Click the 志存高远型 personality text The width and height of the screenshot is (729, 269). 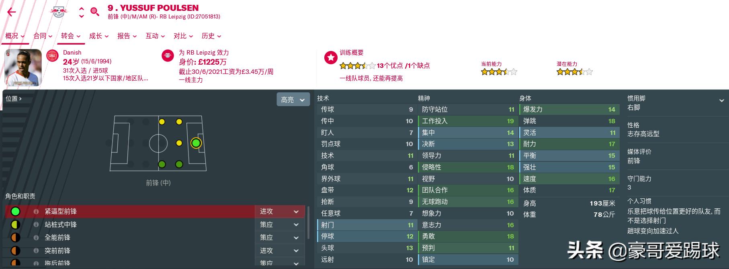(x=643, y=134)
